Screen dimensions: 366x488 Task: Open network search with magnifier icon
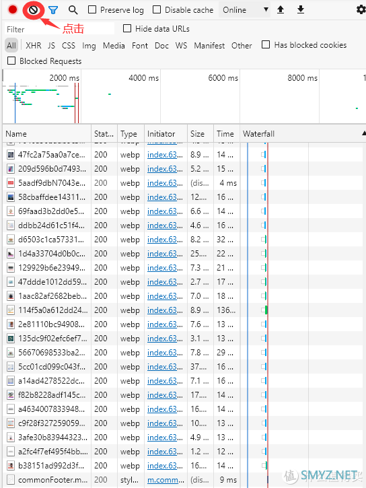(73, 10)
